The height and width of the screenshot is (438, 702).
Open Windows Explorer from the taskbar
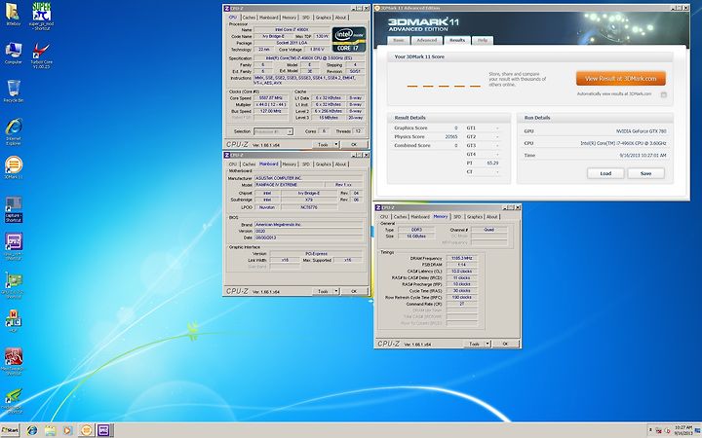click(50, 430)
